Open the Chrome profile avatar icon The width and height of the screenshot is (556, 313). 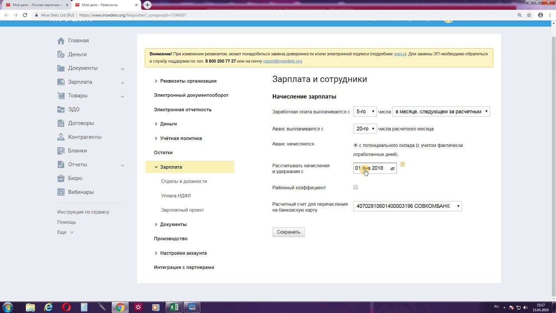pos(540,15)
